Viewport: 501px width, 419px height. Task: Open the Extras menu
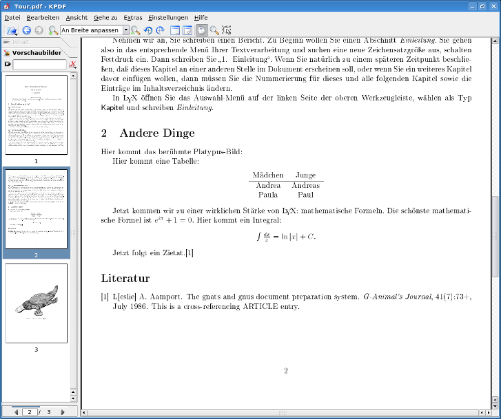click(133, 18)
